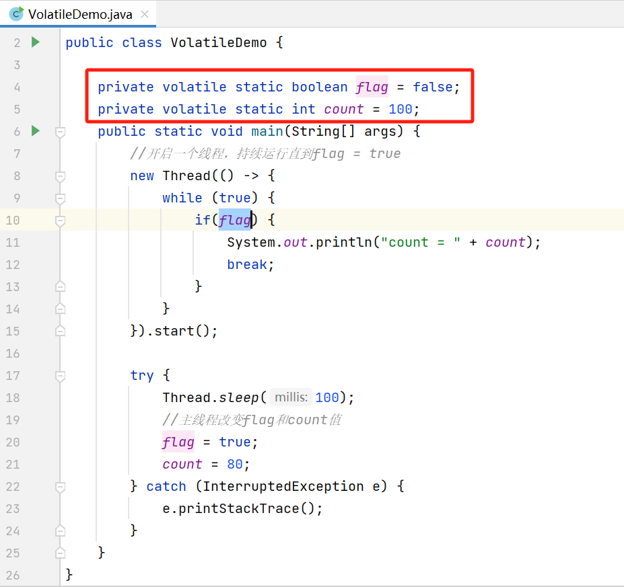Click the 'try' keyword on line 17
The image size is (624, 587).
click(x=141, y=375)
